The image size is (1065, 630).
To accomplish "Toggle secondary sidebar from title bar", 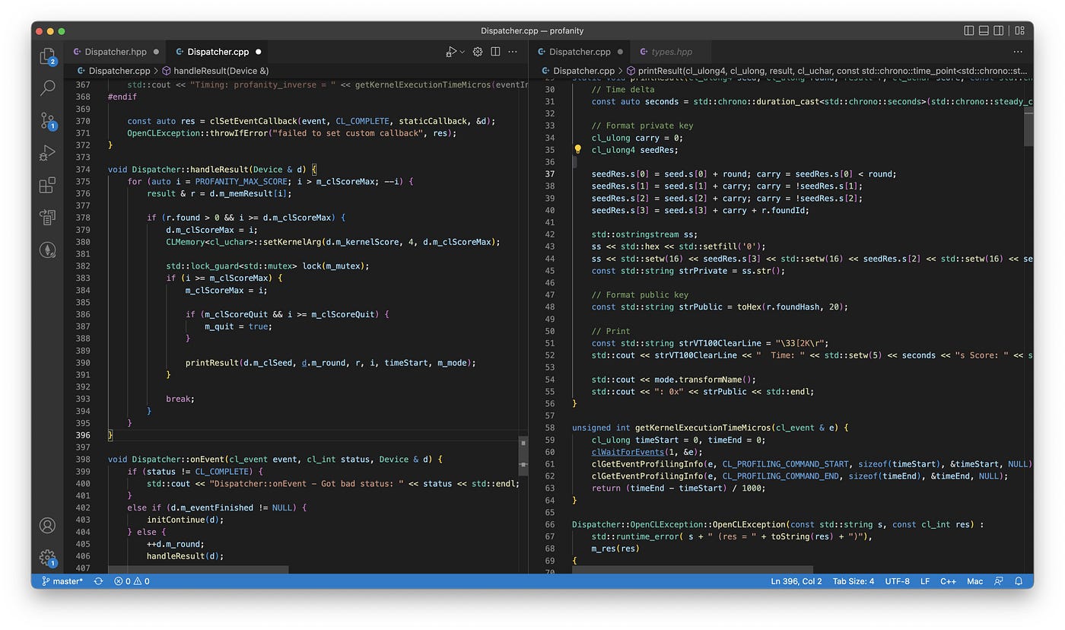I will (999, 30).
